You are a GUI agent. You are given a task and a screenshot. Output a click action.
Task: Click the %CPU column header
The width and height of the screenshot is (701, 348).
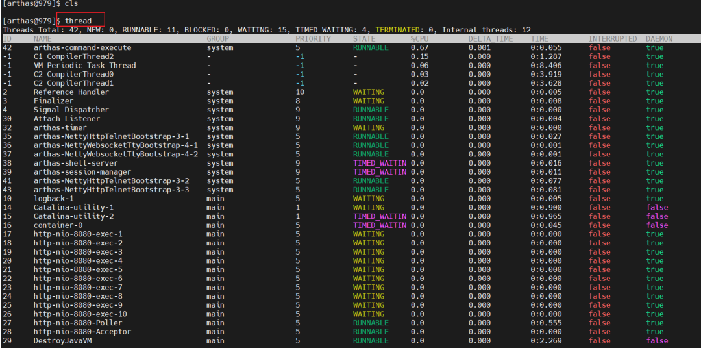pos(419,39)
